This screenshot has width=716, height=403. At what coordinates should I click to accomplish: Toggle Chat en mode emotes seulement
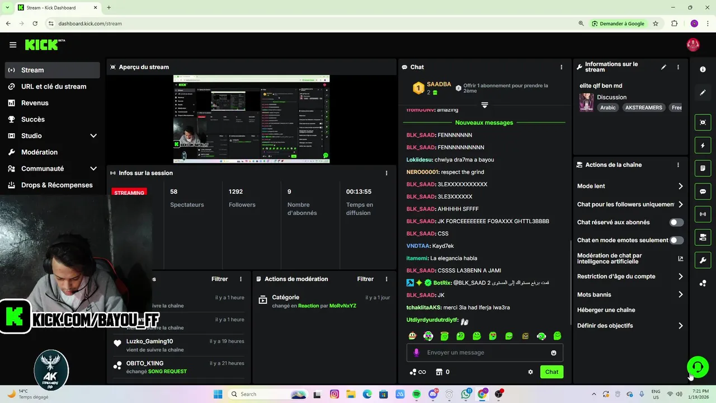676,240
